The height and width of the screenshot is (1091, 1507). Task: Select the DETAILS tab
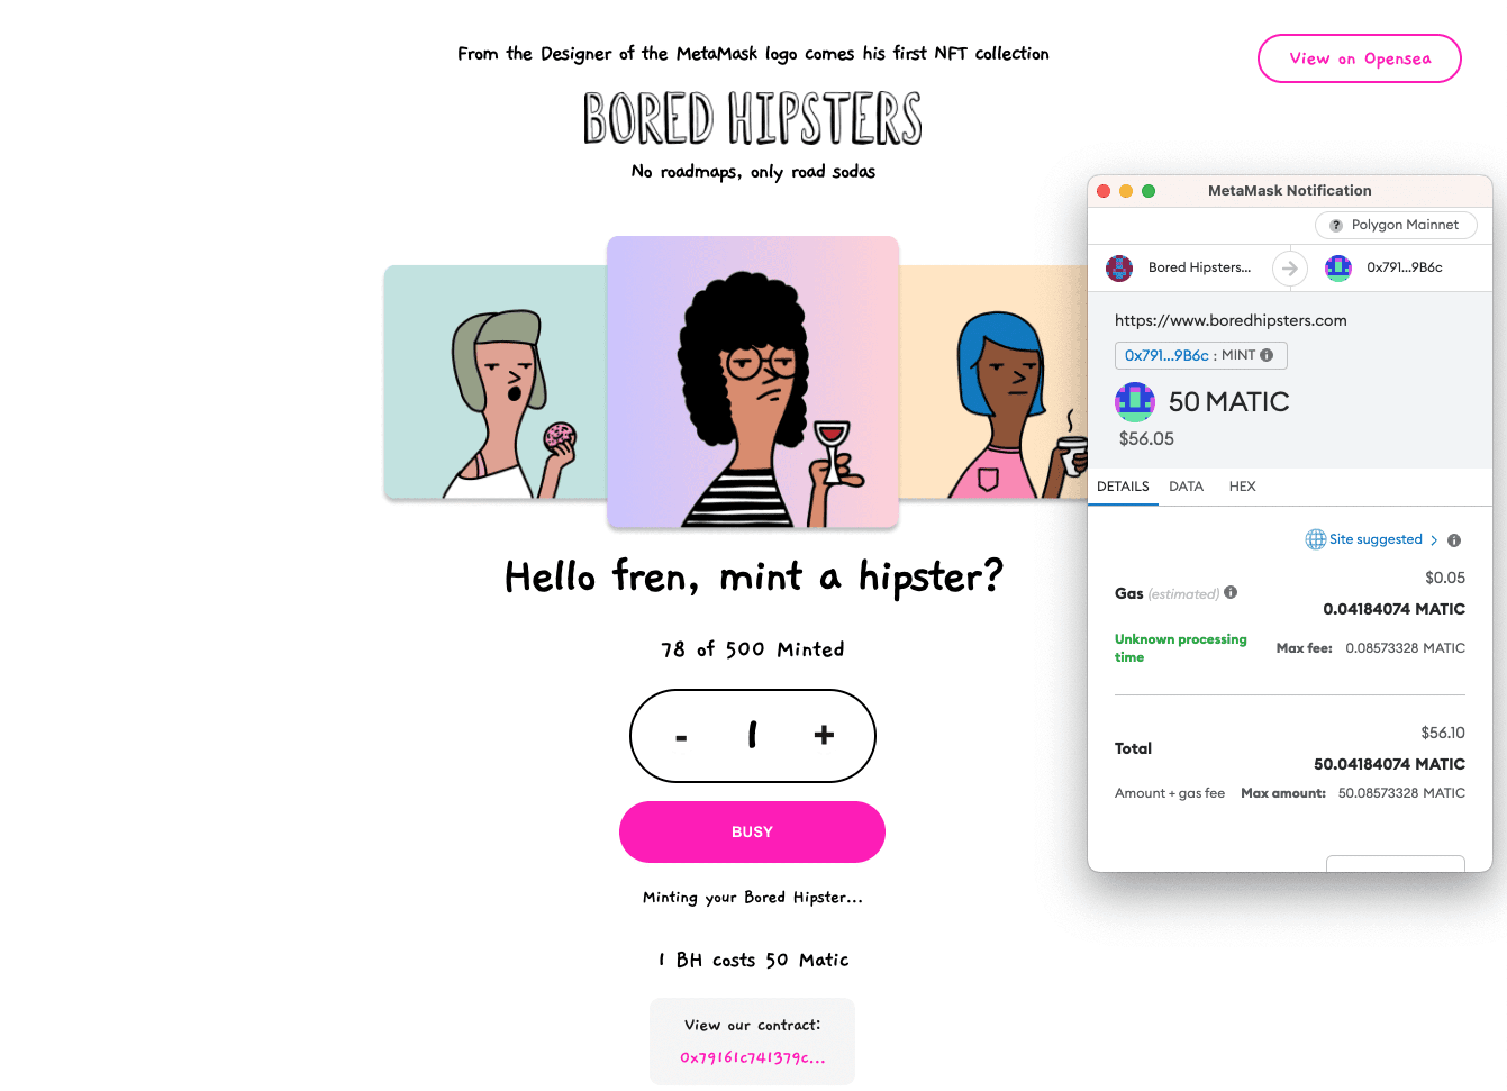coord(1123,487)
